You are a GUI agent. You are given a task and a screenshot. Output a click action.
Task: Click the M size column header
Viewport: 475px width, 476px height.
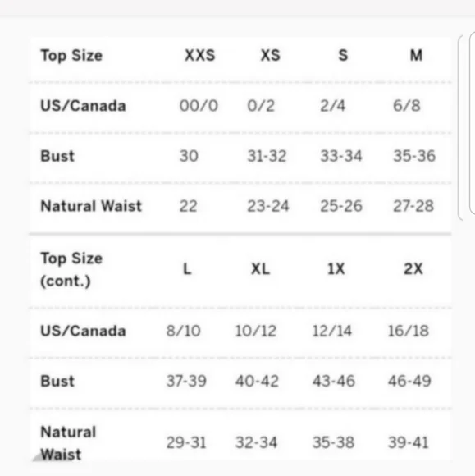pyautogui.click(x=417, y=56)
